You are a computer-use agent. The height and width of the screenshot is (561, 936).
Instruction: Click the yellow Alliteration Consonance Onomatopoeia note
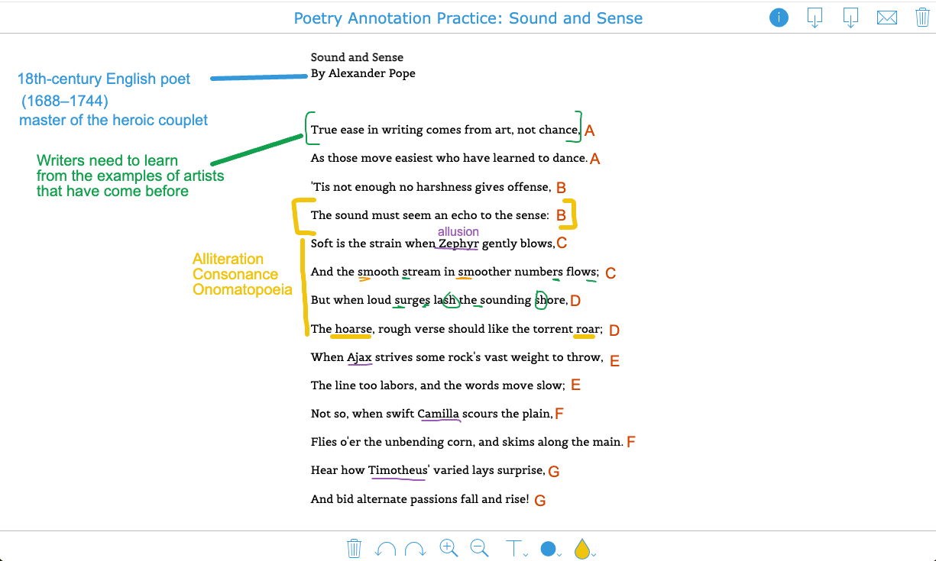tap(242, 274)
